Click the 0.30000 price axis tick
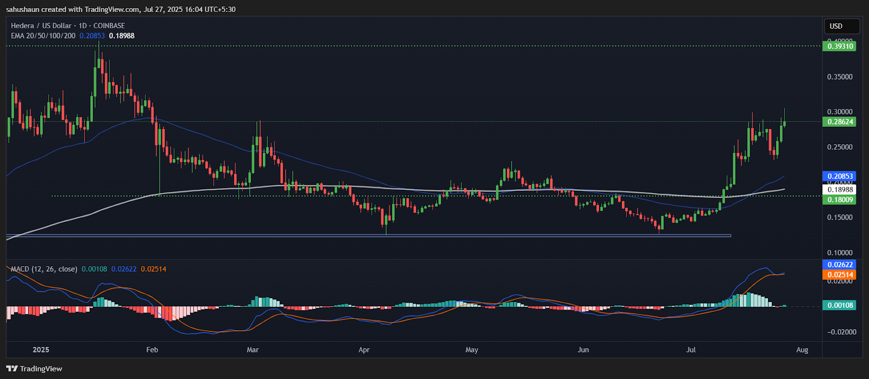 coord(840,112)
